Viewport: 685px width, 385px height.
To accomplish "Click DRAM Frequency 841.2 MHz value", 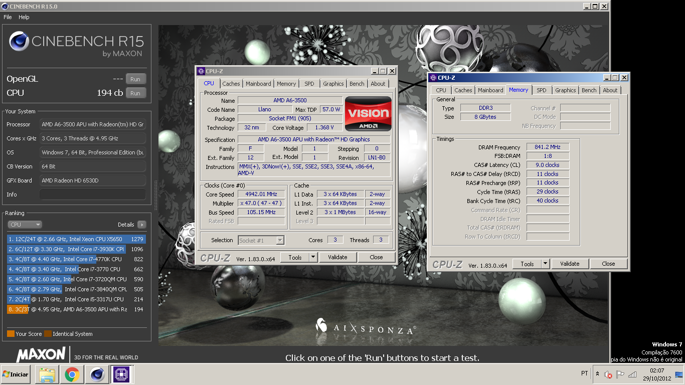I will 548,147.
